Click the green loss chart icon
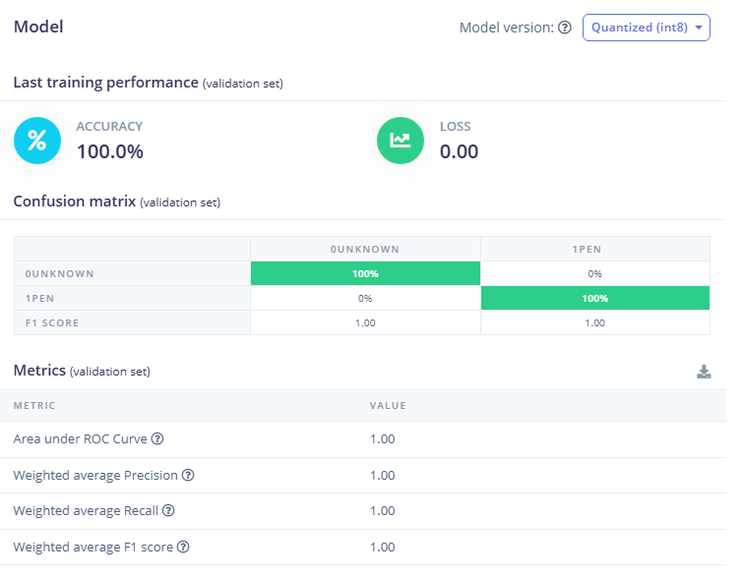The width and height of the screenshot is (743, 579). (x=401, y=141)
